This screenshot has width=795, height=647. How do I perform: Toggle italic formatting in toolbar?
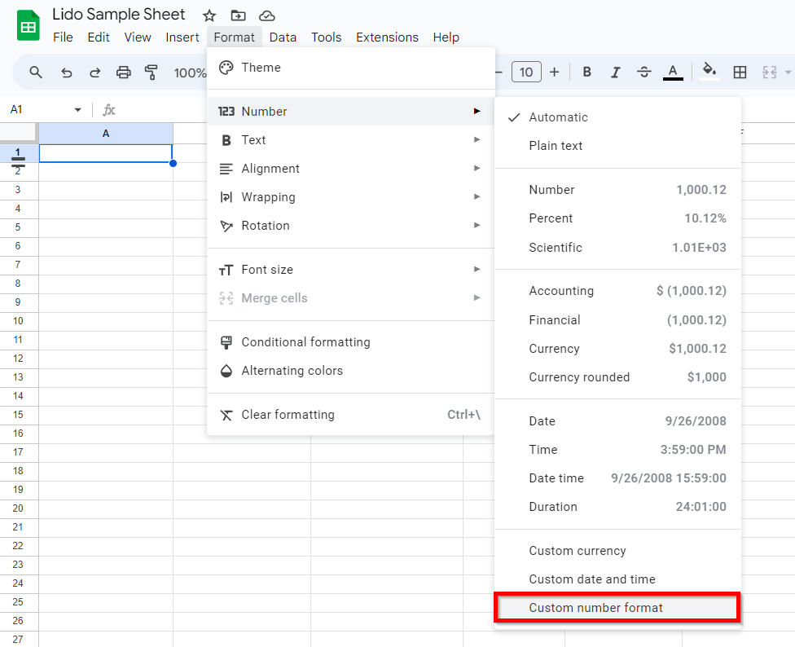(615, 73)
